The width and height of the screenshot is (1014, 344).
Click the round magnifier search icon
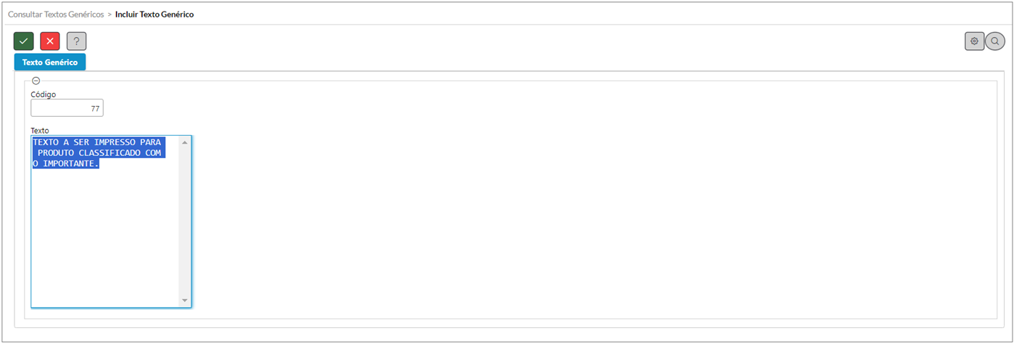[x=995, y=41]
